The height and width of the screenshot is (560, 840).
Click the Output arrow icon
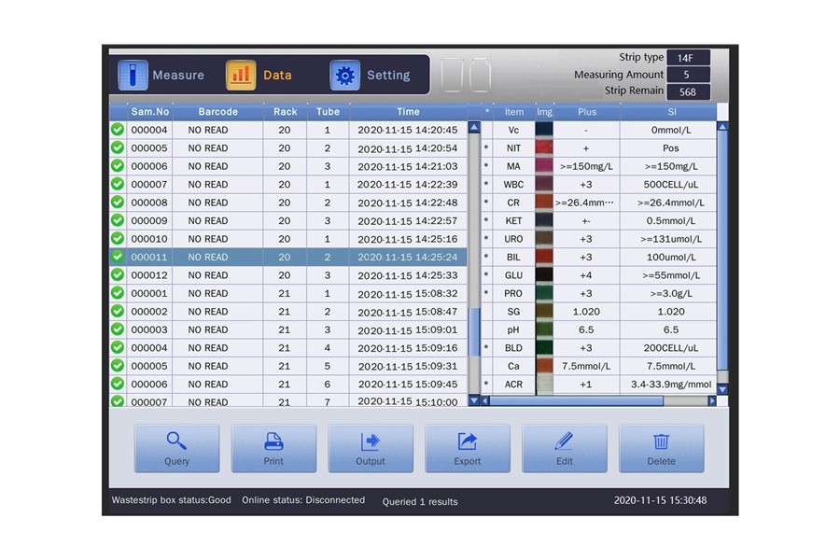click(371, 441)
